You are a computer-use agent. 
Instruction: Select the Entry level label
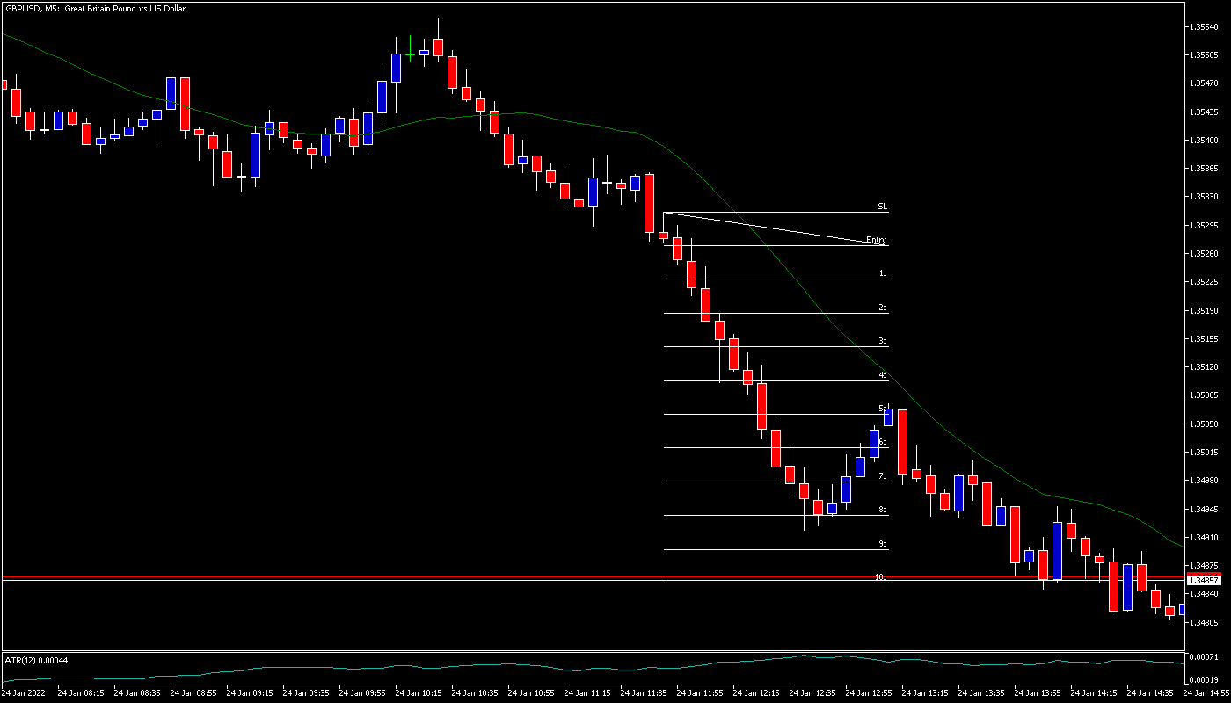(876, 240)
